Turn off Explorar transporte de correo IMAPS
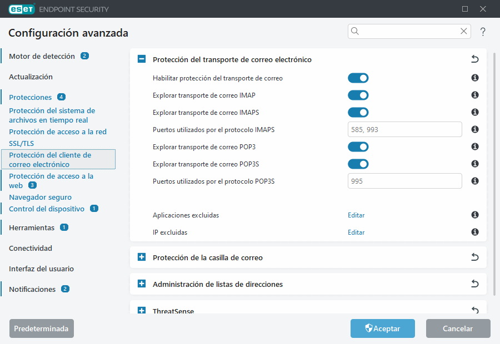The width and height of the screenshot is (500, 344). point(358,112)
